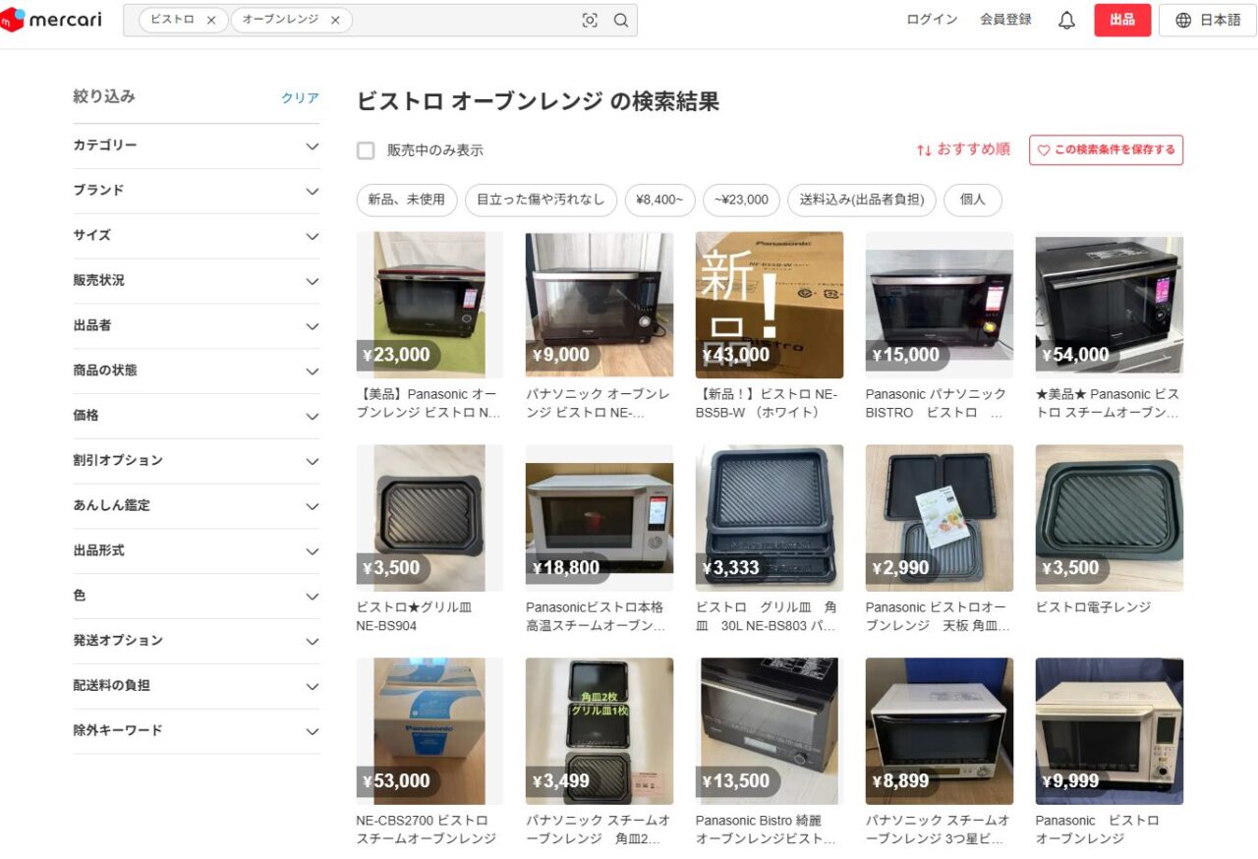
Task: Expand the カテゴリー filter section
Action: coord(197,145)
